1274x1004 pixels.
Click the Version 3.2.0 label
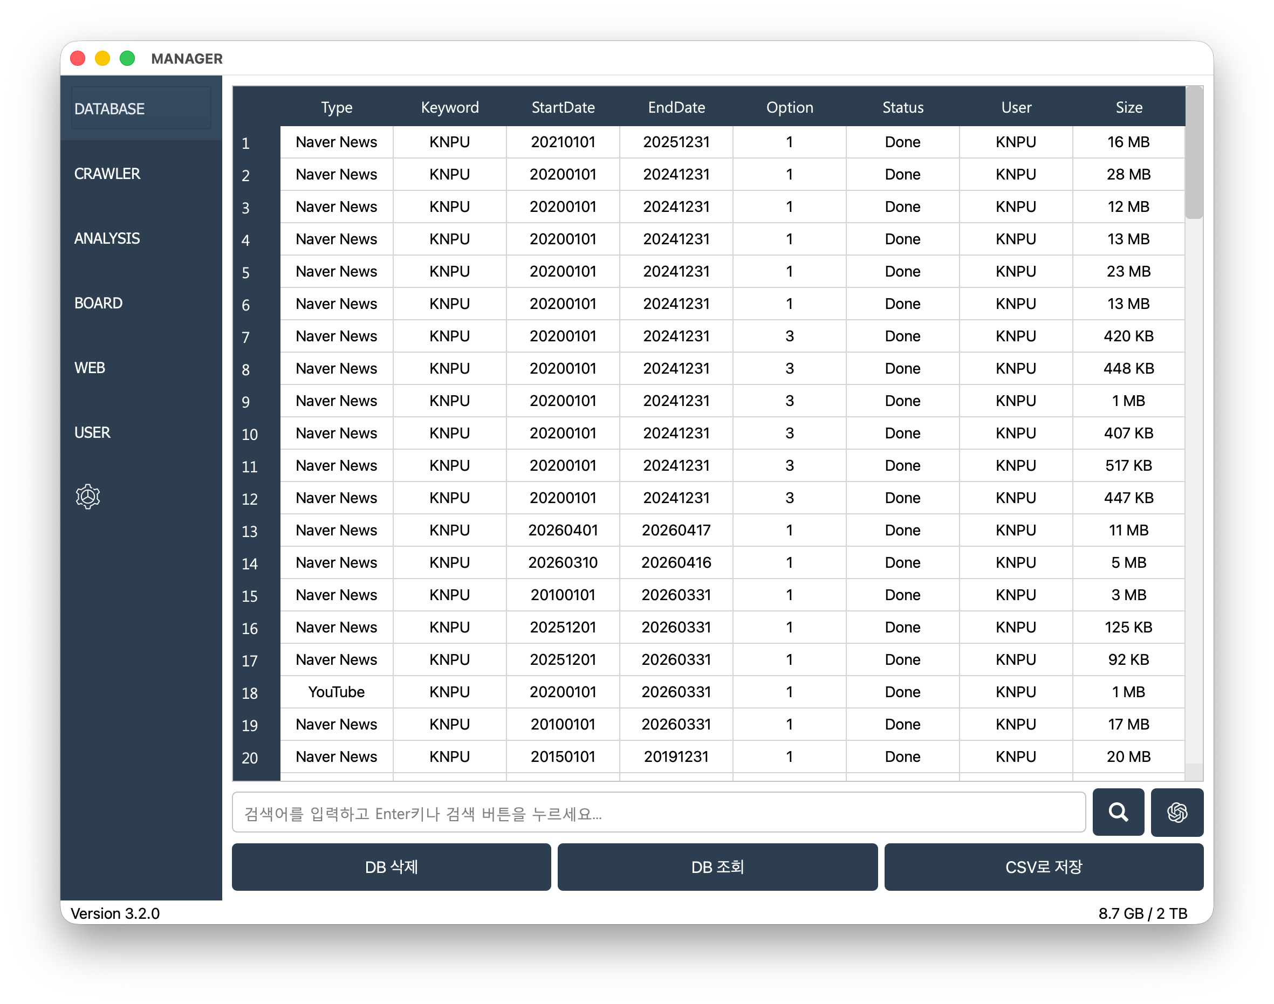[115, 913]
